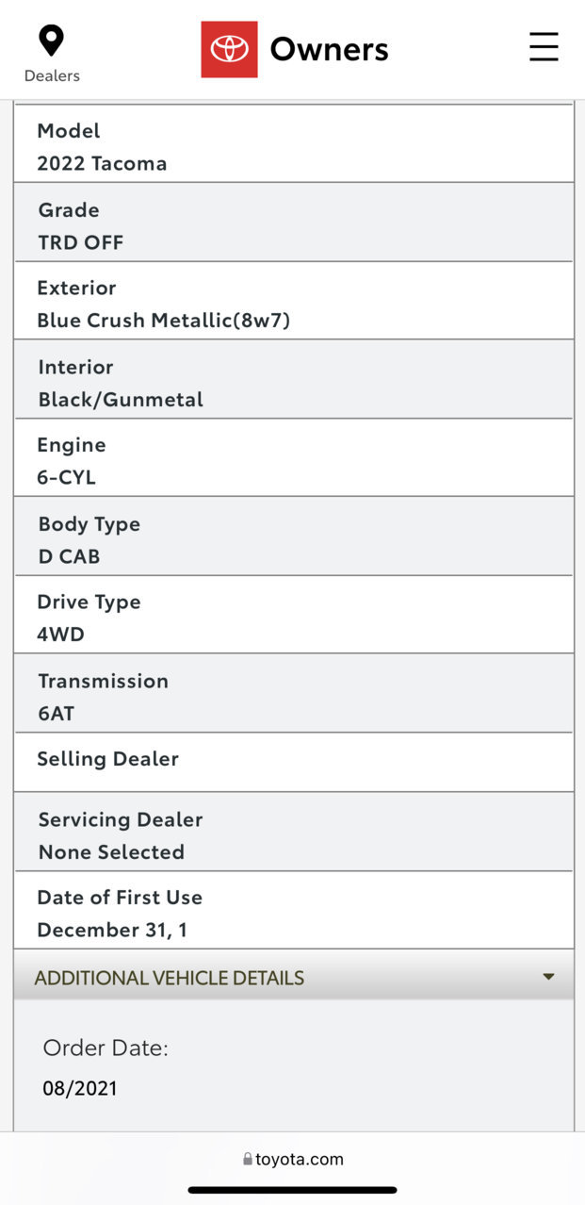The width and height of the screenshot is (585, 1205).
Task: Tap the Dealers label
Action: [52, 75]
